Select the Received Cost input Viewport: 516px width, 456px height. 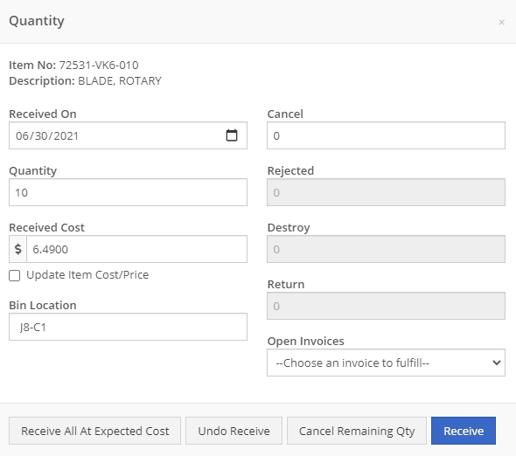click(136, 249)
